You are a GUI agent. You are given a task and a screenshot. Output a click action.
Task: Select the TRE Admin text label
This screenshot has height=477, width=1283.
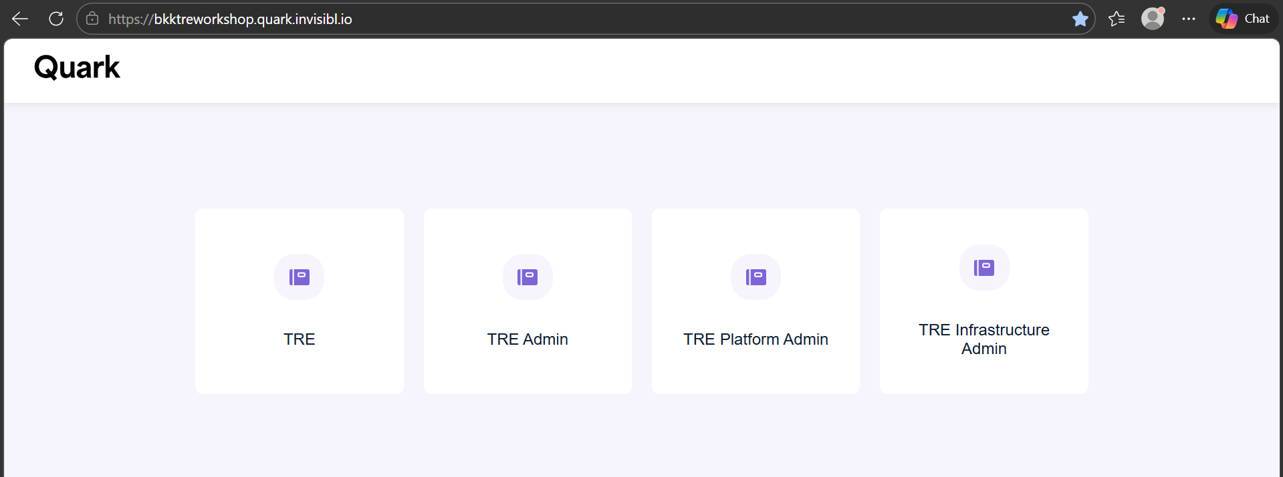coord(528,339)
